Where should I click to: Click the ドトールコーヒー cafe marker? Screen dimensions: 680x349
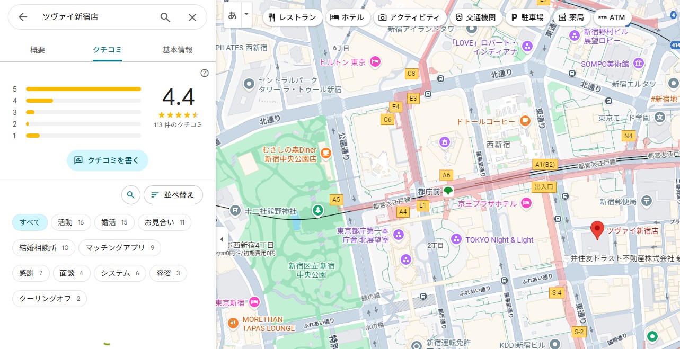pos(525,121)
